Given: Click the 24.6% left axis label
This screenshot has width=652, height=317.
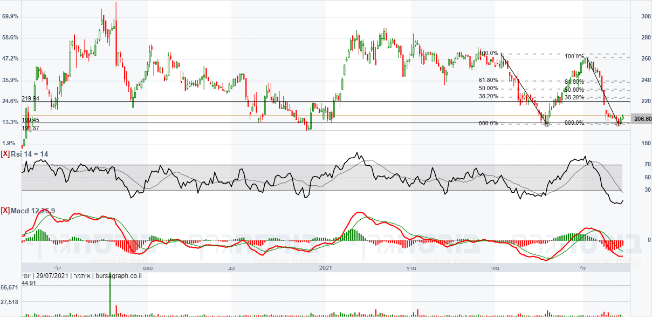Looking at the screenshot, I should [11, 102].
